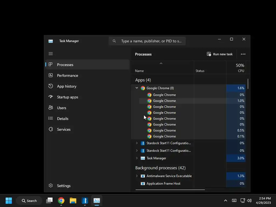The image size is (276, 207).
Task: Click the Processes sidebar icon
Action: (x=50, y=64)
